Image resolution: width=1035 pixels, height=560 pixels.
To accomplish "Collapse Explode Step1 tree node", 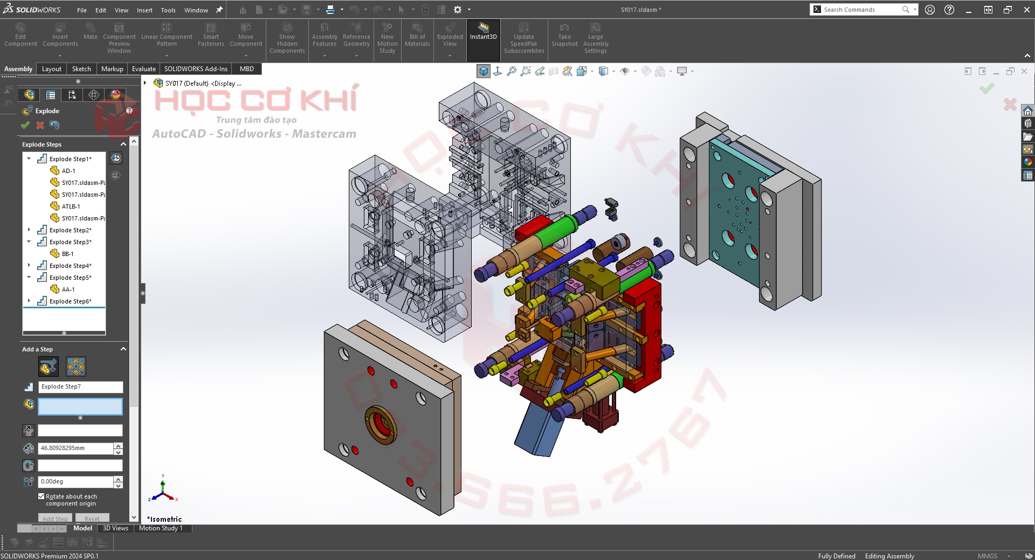I will [29, 159].
